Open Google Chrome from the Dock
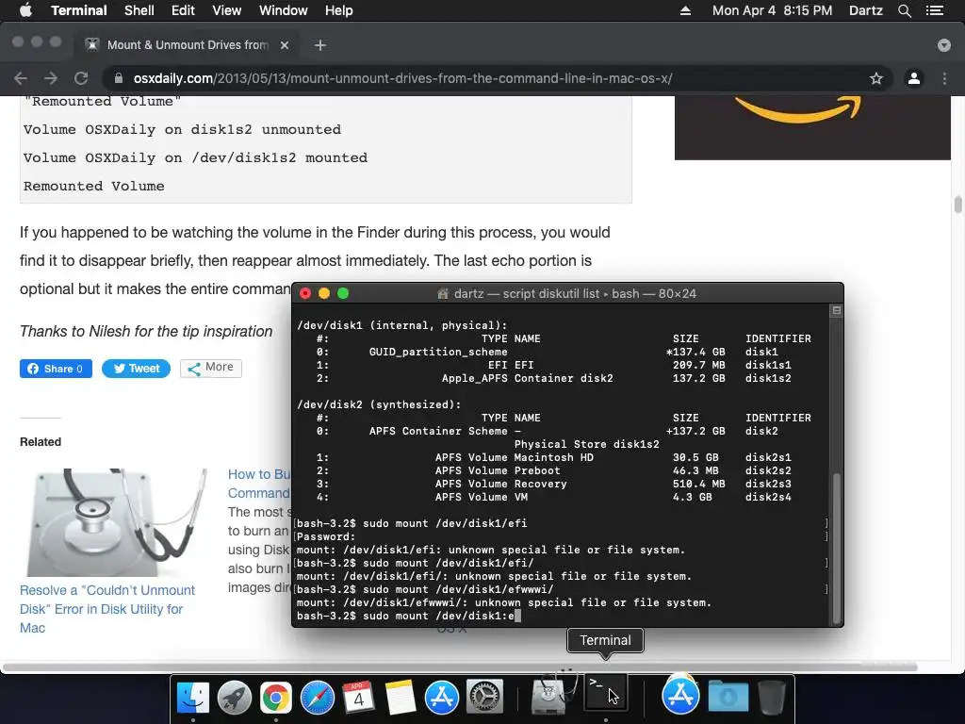965x724 pixels. coord(275,697)
